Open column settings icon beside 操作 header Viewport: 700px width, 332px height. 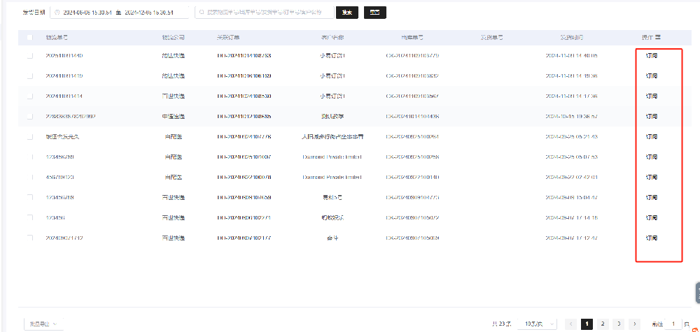click(x=658, y=37)
